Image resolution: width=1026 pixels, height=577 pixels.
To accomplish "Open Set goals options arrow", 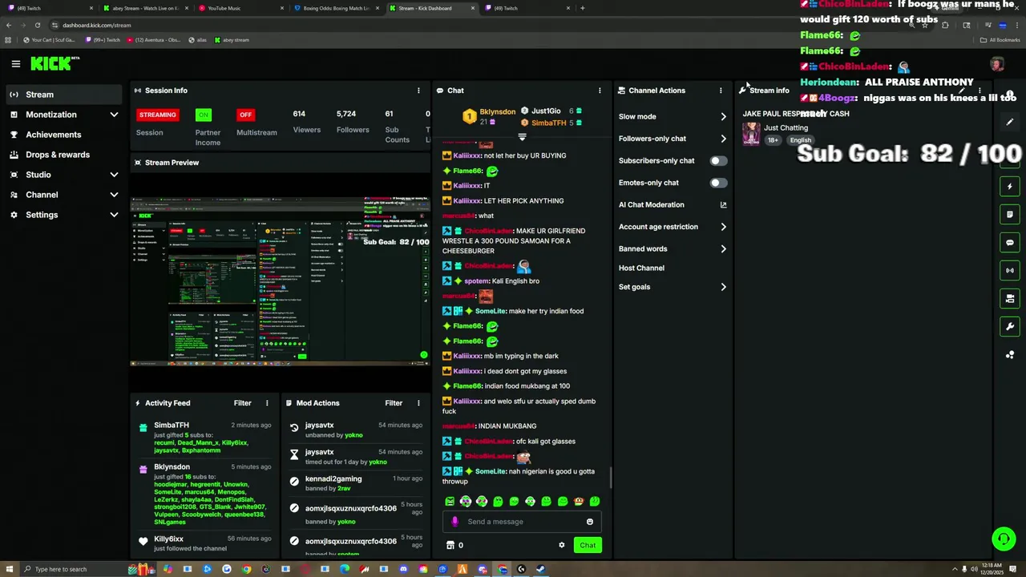I will pyautogui.click(x=723, y=287).
